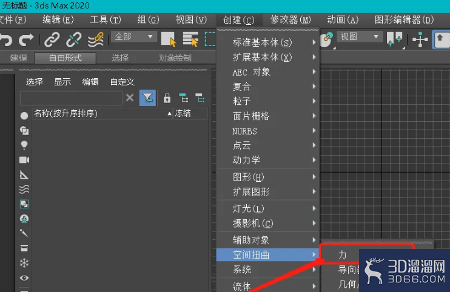
Task: Select highlighted 空间扭曲 menu entry
Action: [268, 255]
